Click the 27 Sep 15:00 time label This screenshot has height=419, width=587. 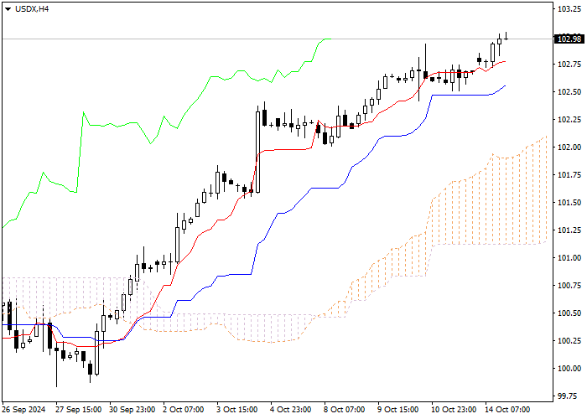pos(79,410)
